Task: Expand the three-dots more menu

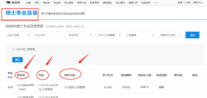Action: [x=156, y=3]
